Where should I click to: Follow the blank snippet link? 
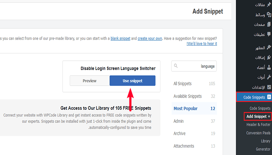tap(120, 38)
